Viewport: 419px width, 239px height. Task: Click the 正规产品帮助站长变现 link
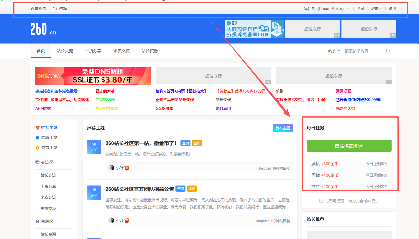[x=175, y=100]
